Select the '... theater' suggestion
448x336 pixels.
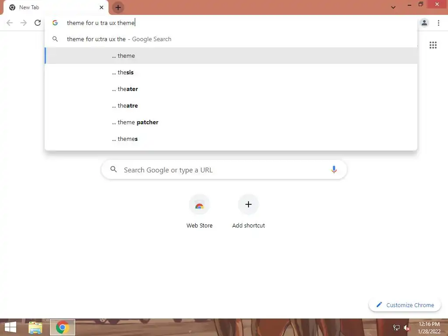pyautogui.click(x=231, y=89)
